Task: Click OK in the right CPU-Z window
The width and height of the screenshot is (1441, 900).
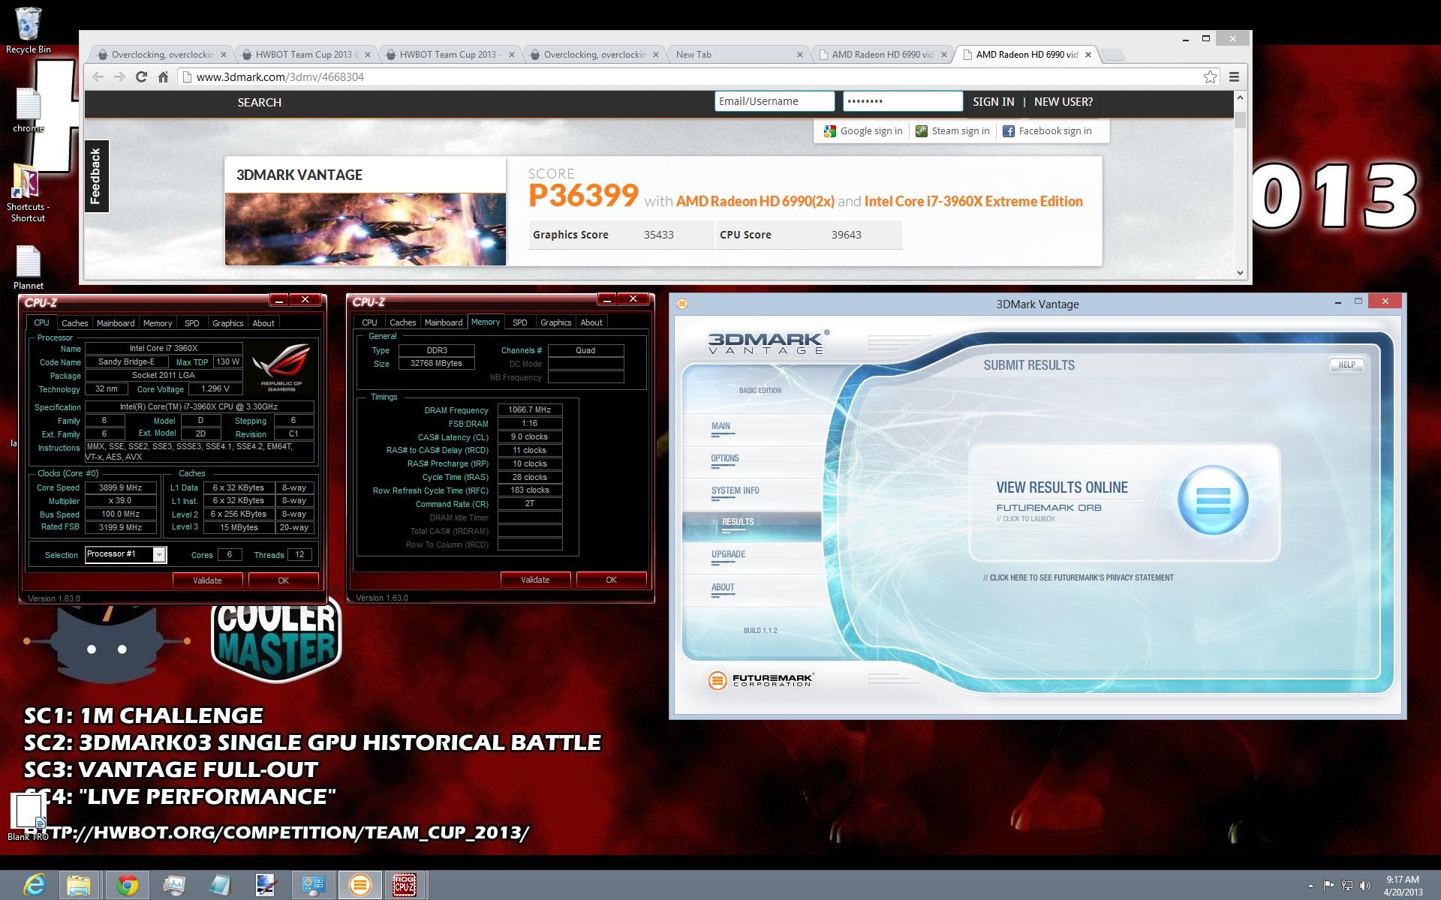Action: pyautogui.click(x=611, y=580)
